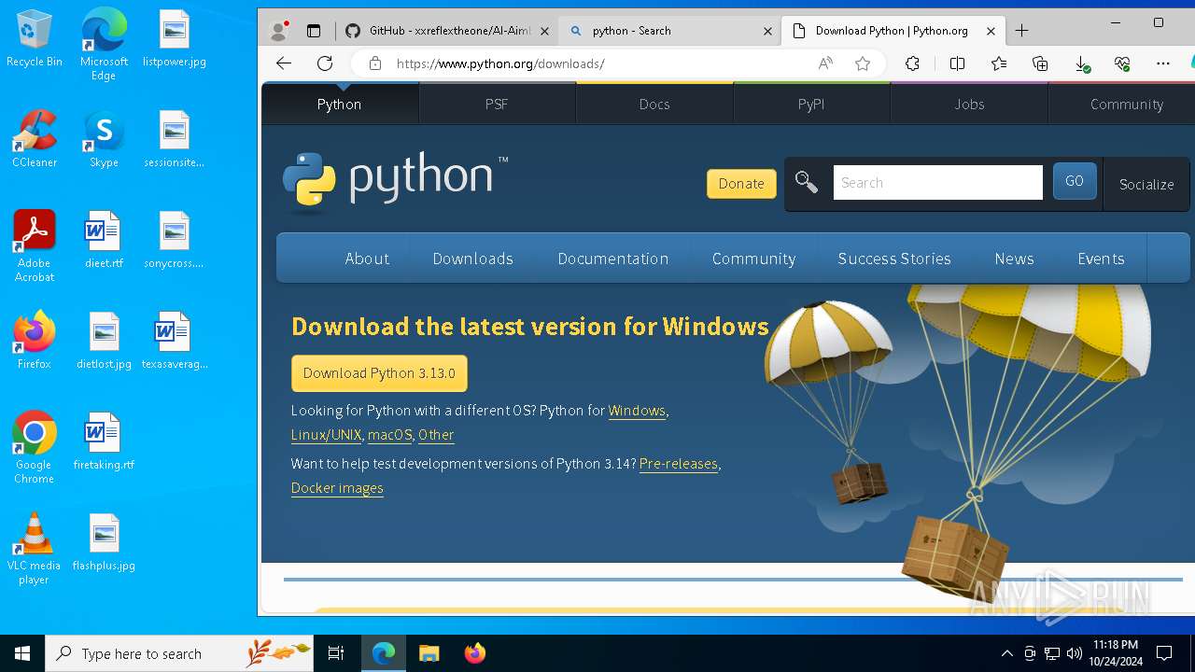Follow the macOS link

pos(389,435)
